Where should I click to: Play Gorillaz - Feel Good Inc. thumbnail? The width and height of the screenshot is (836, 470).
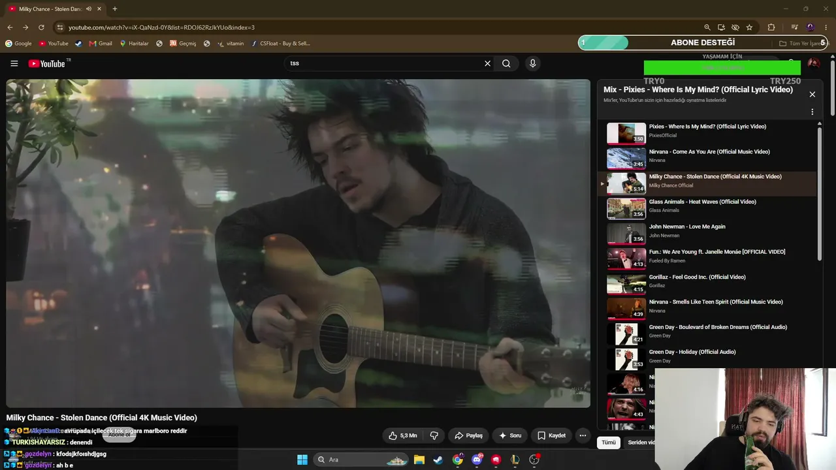point(626,284)
